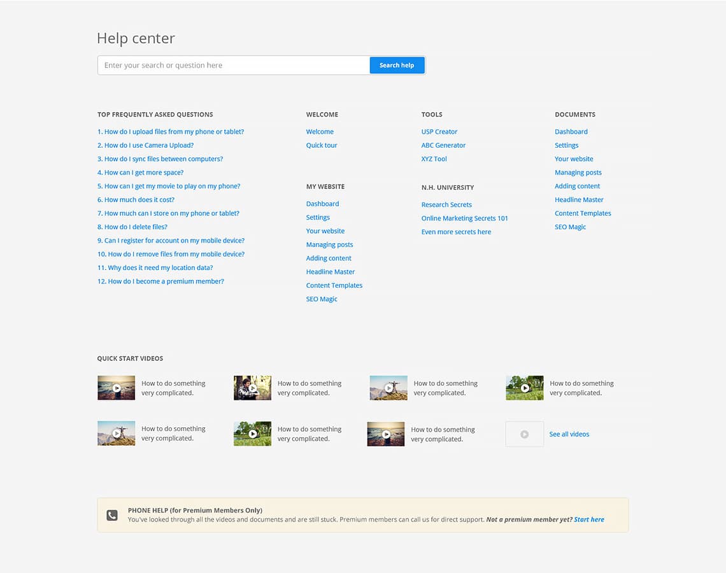Image resolution: width=726 pixels, height=573 pixels.
Task: Click the "See all videos" link
Action: (569, 434)
